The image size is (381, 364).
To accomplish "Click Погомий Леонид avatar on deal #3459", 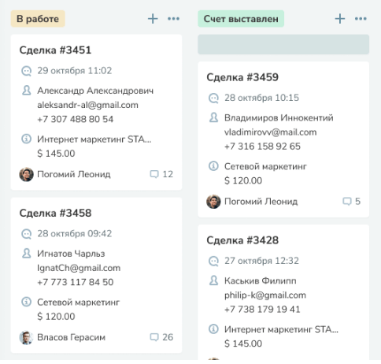I will 213,202.
